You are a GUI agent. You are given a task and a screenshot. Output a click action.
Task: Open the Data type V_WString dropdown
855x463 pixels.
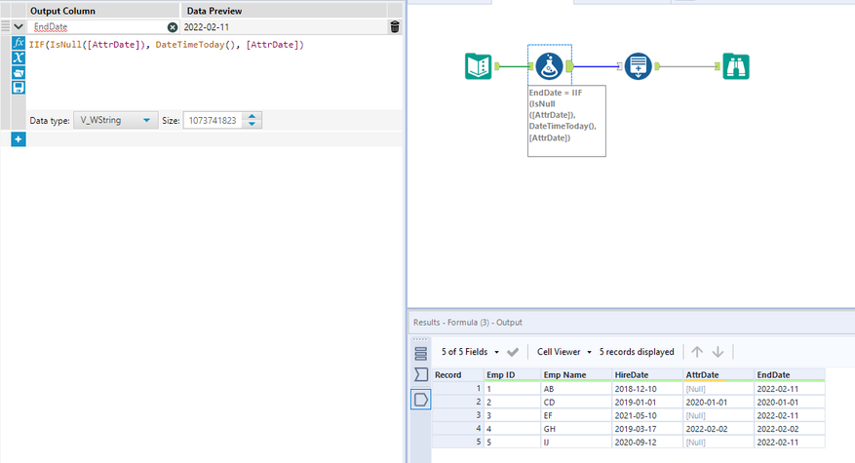click(x=116, y=120)
